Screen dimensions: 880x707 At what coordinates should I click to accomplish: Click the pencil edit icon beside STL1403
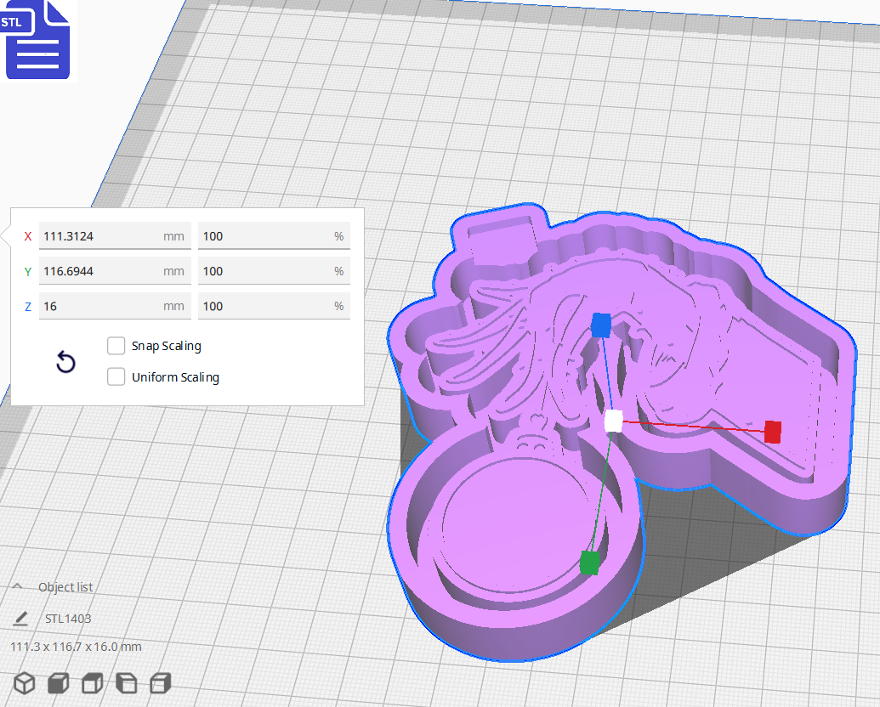23,618
